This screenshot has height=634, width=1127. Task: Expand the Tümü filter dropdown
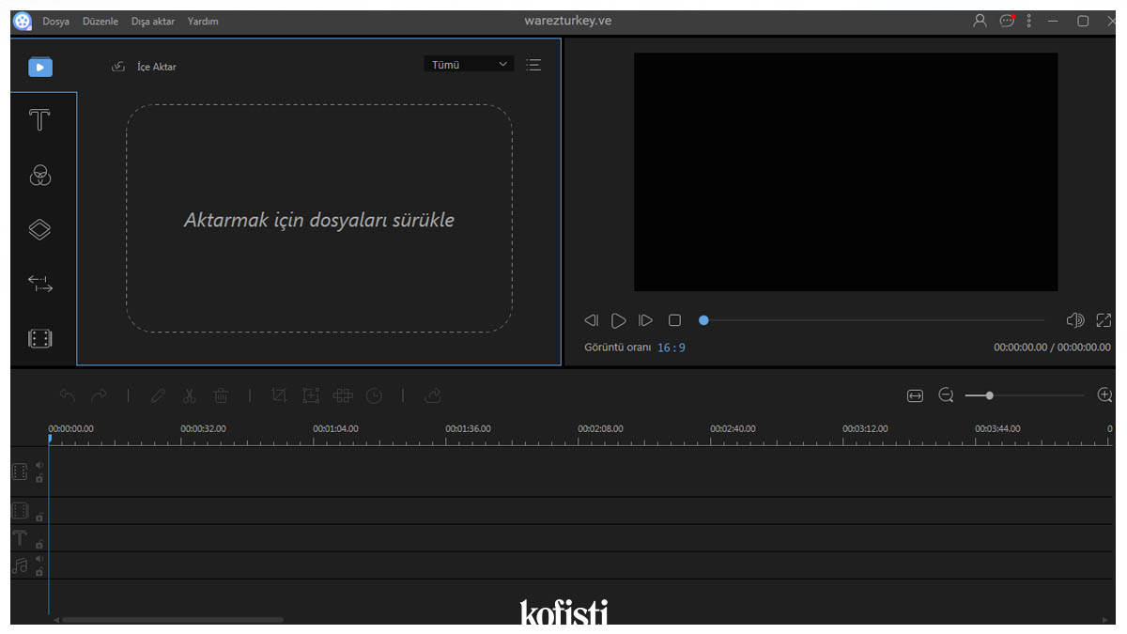click(x=469, y=65)
